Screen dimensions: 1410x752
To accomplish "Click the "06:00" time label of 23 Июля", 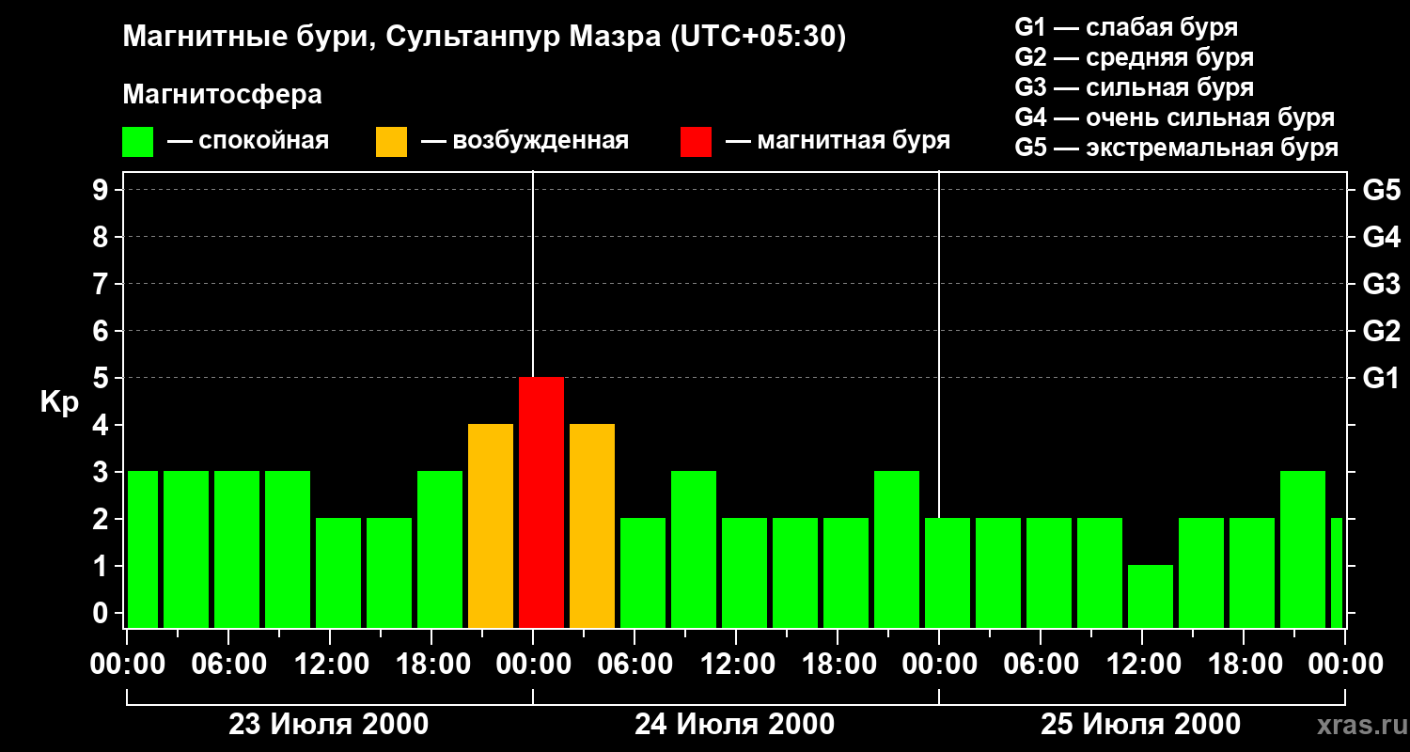I will pos(228,665).
